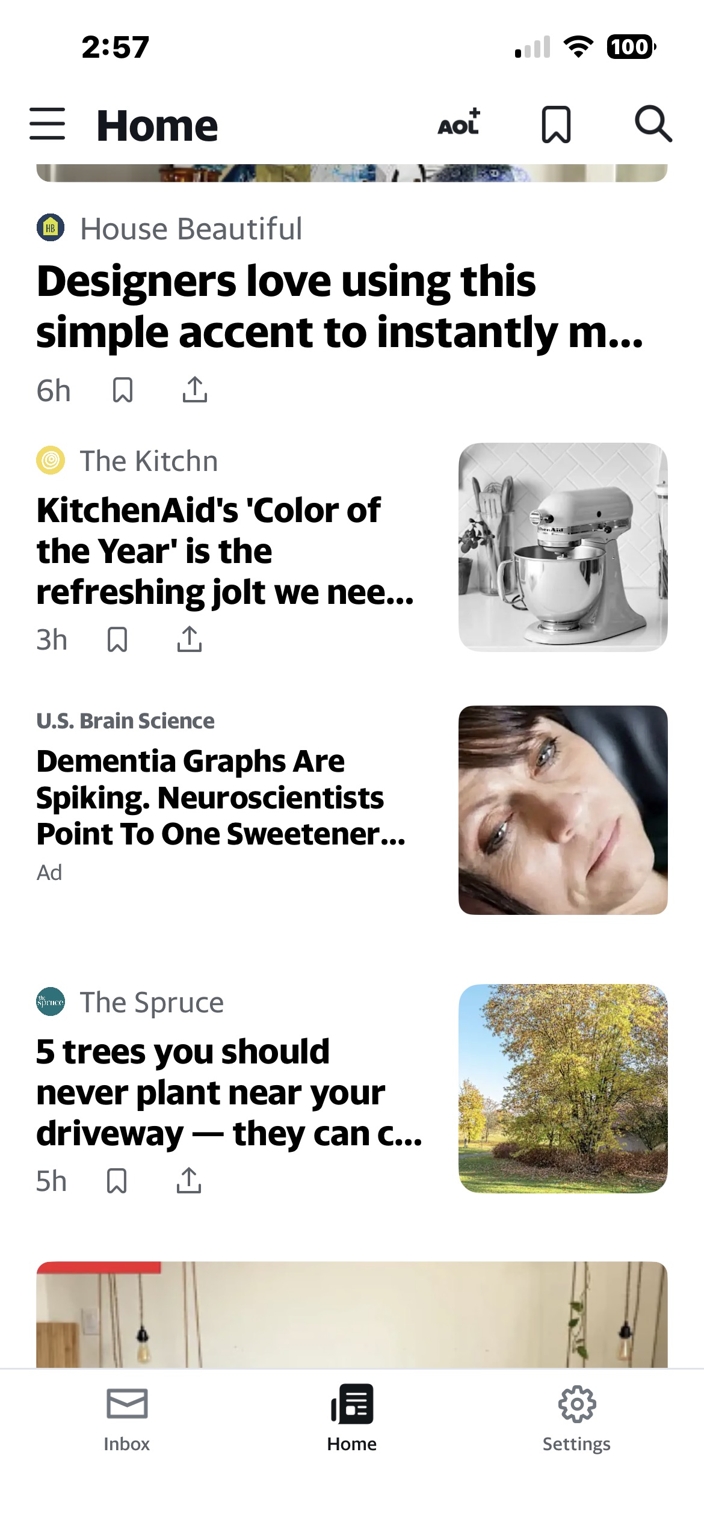Screen dimensions: 704x1523
Task: Bookmark the 5 trees driveway article
Action: (x=117, y=1181)
